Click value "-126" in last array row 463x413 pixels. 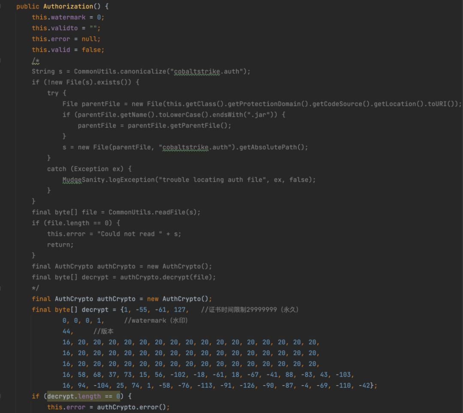tap(247, 386)
